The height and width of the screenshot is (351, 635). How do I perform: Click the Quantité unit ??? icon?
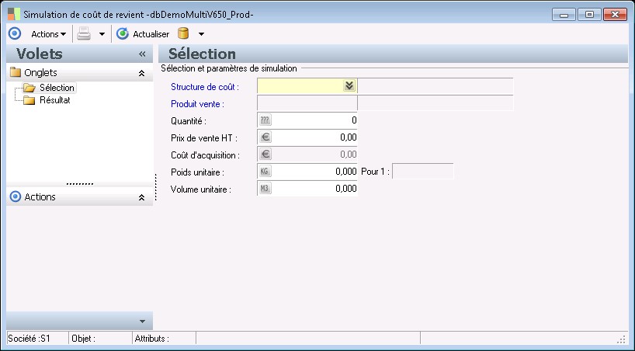[x=265, y=120]
